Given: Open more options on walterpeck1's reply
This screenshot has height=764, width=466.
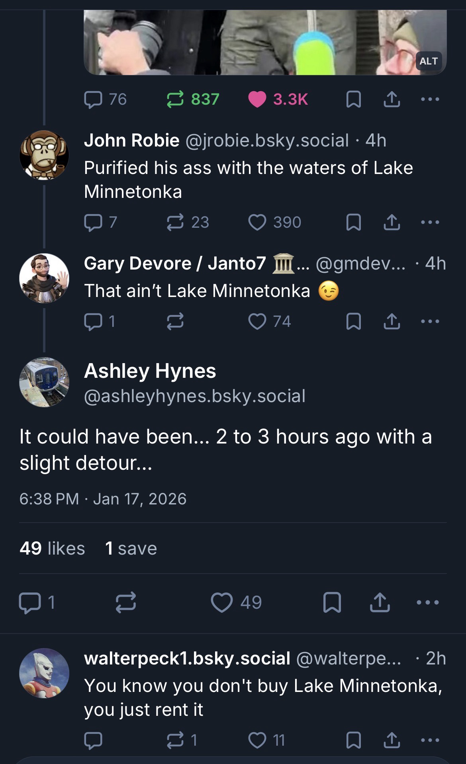Looking at the screenshot, I should pyautogui.click(x=430, y=740).
